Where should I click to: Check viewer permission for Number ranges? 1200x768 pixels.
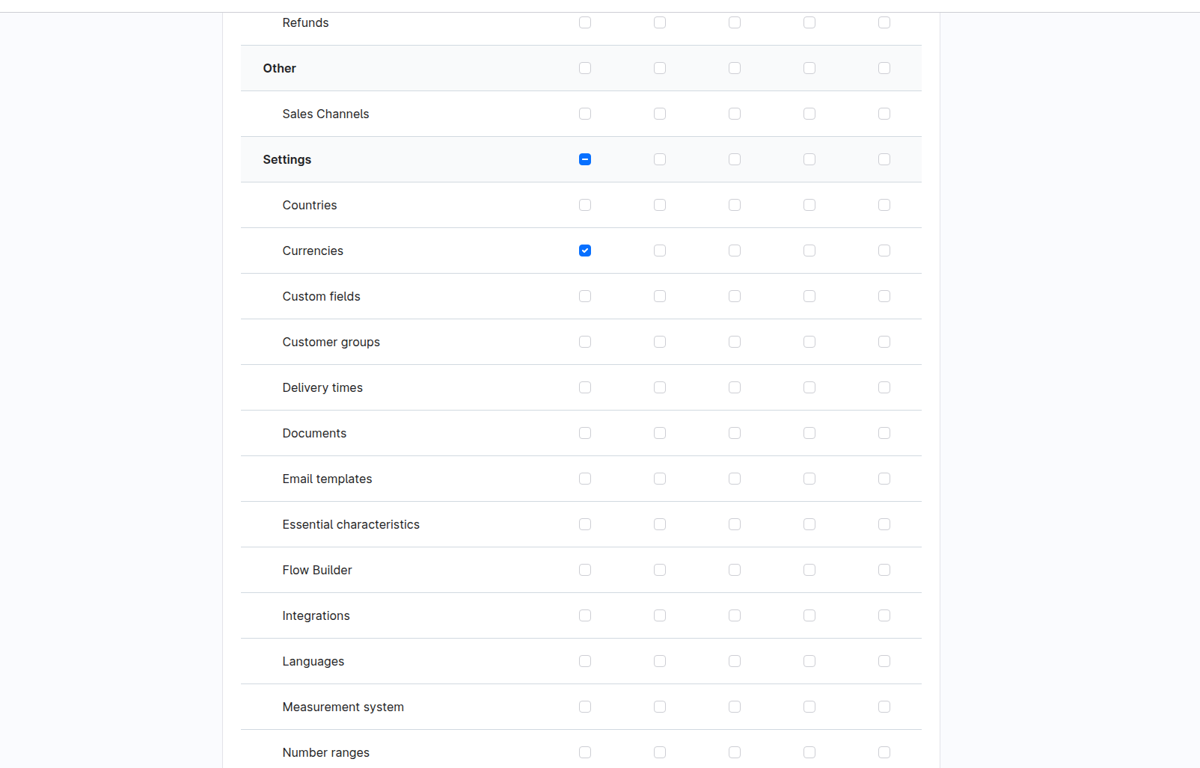pos(585,752)
